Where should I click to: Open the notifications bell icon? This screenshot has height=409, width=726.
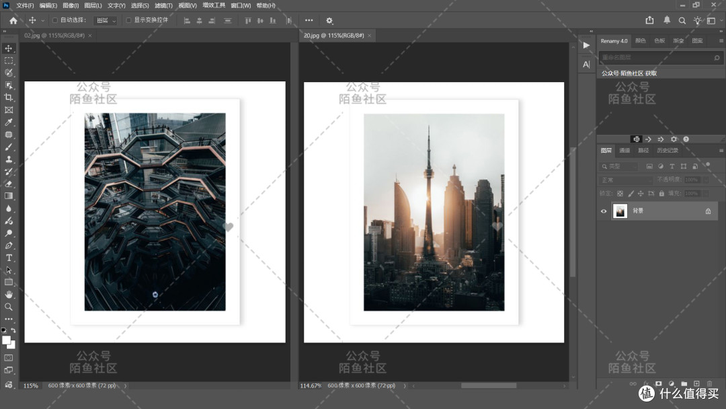click(667, 20)
